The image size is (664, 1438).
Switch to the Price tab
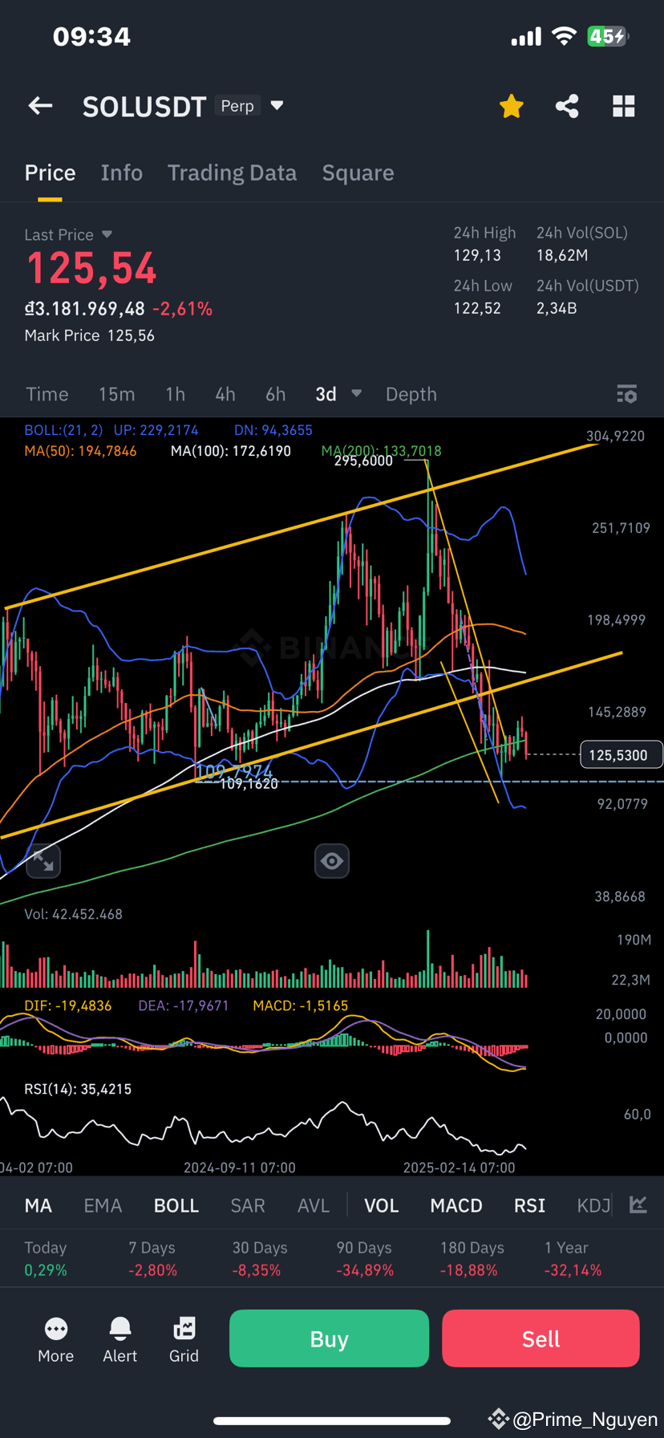(x=50, y=173)
